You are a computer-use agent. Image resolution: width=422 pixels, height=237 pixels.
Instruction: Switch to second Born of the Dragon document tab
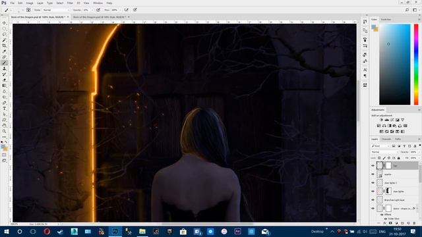[x=100, y=17]
